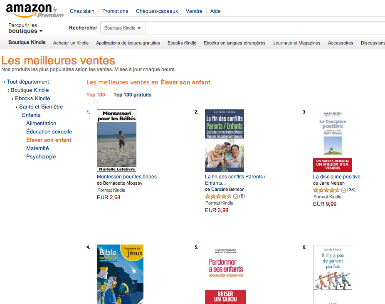Click the Amazon.fr Premium logo
Screen dimensions: 385x304
tap(35, 11)
